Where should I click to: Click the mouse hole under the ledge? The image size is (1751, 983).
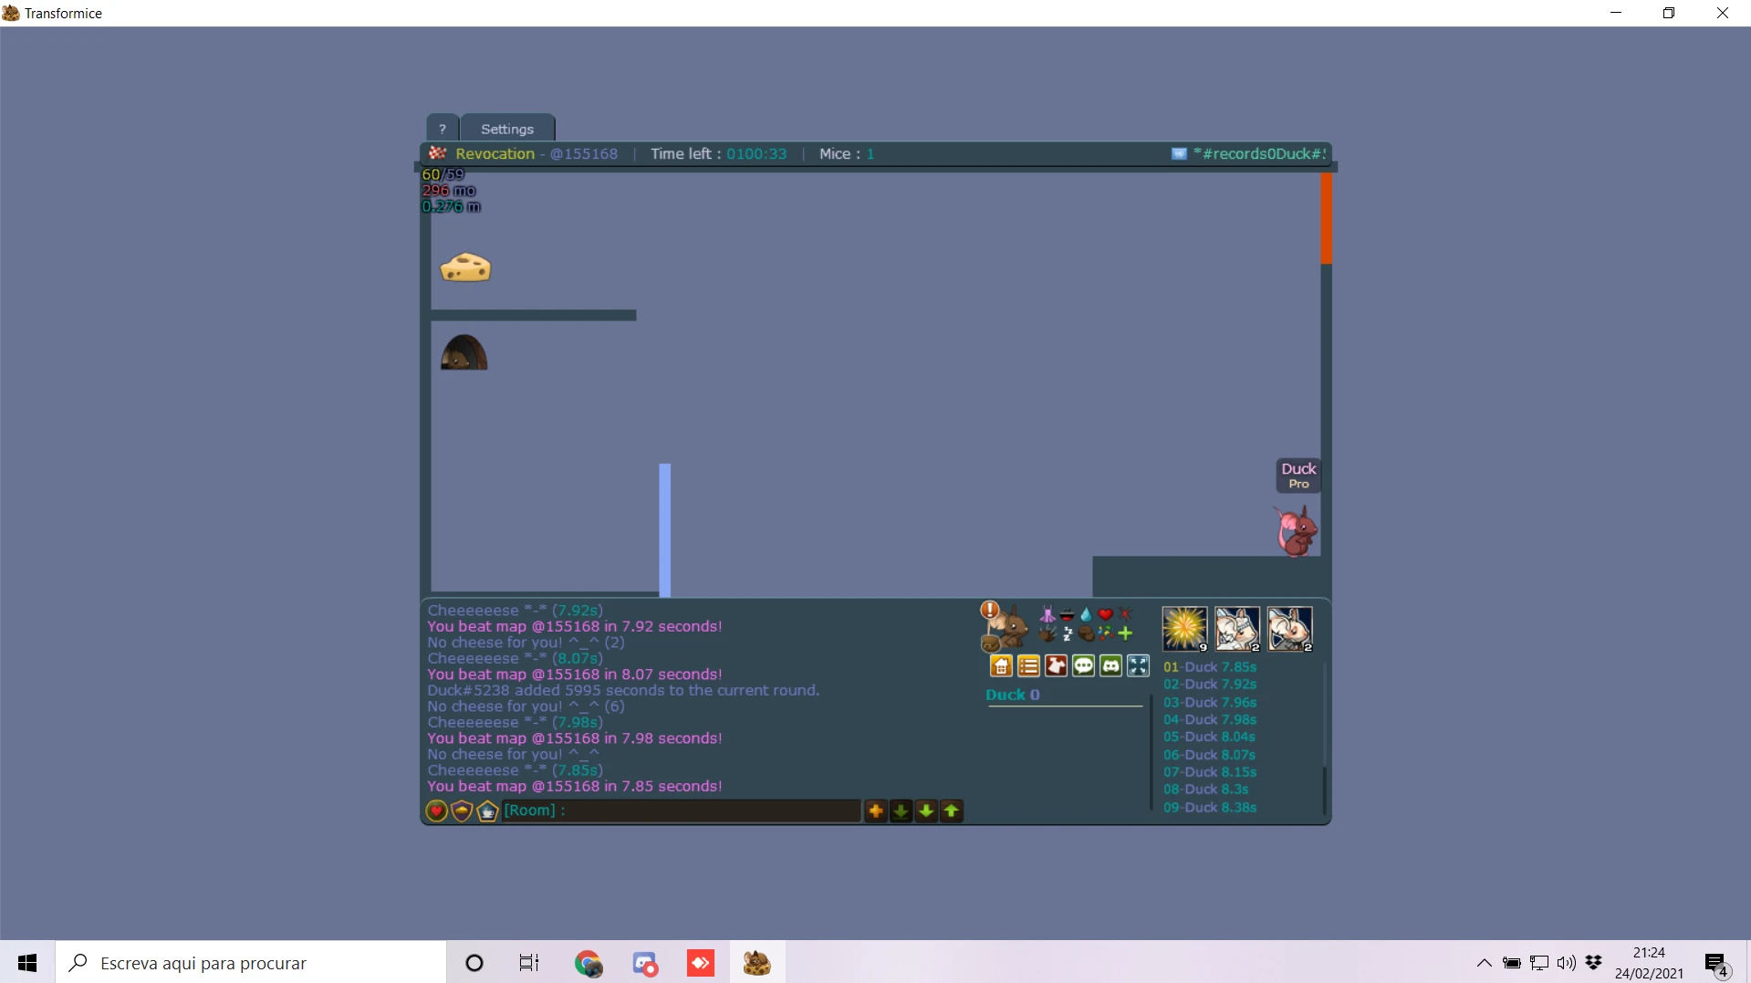464,352
